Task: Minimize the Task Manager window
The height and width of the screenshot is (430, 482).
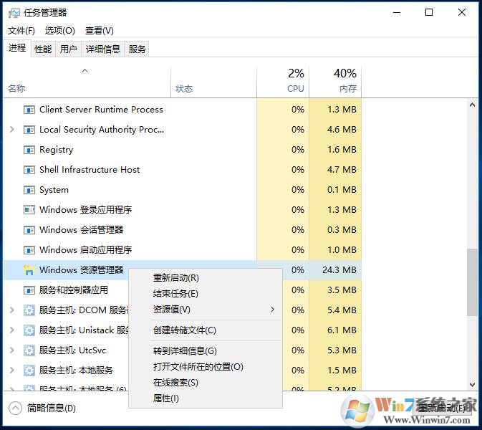Action: click(x=397, y=12)
